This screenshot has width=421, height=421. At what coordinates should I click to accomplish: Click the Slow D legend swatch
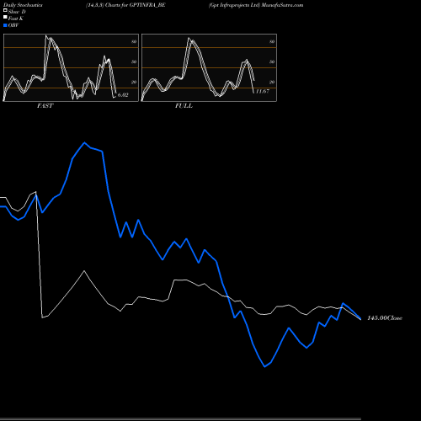[x=5, y=10]
